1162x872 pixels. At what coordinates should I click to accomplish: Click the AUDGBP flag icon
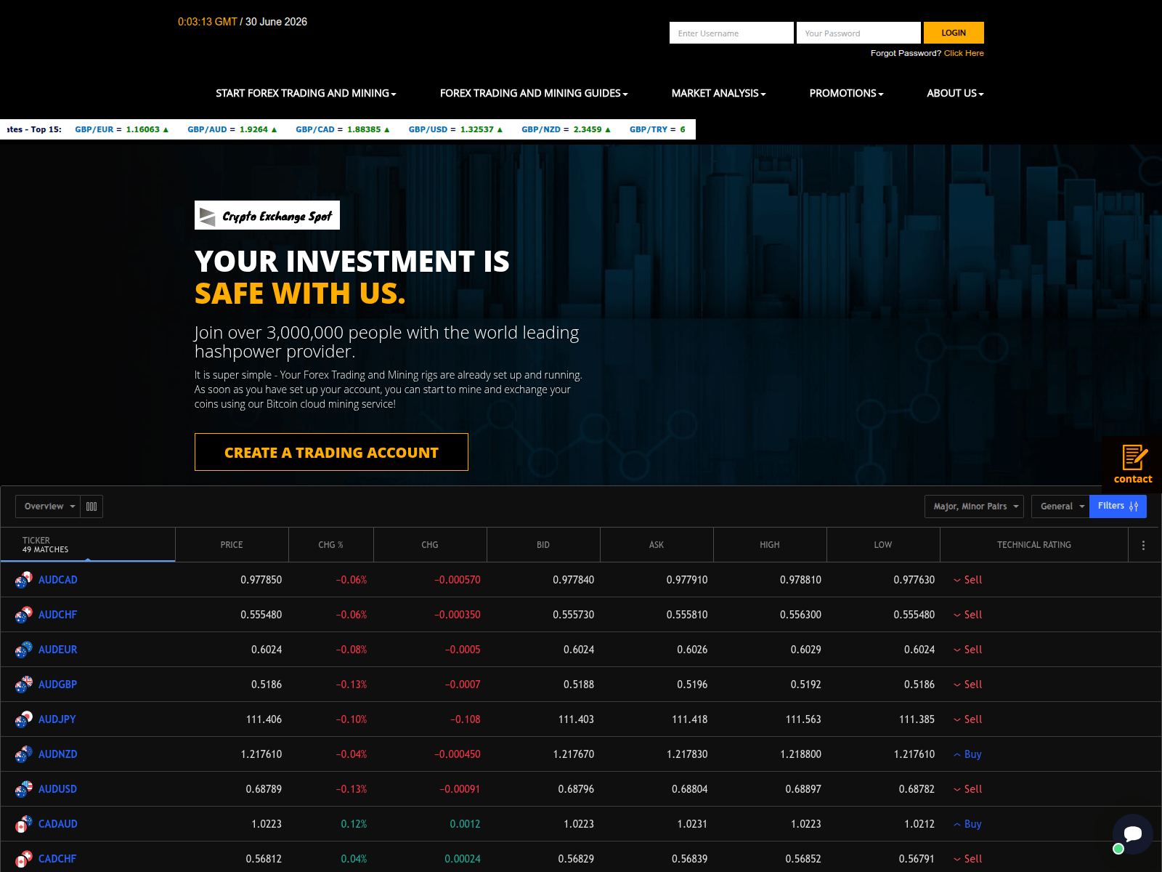(x=24, y=685)
